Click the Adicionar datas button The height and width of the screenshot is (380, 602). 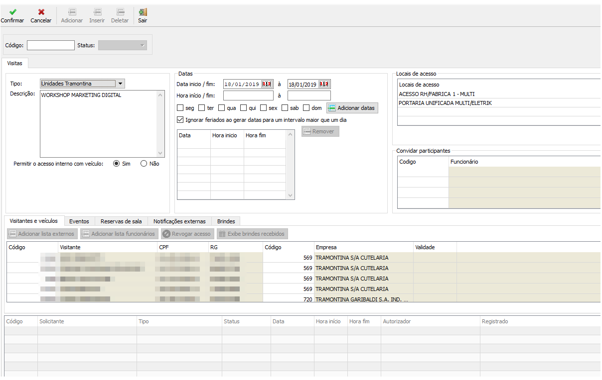tap(352, 108)
